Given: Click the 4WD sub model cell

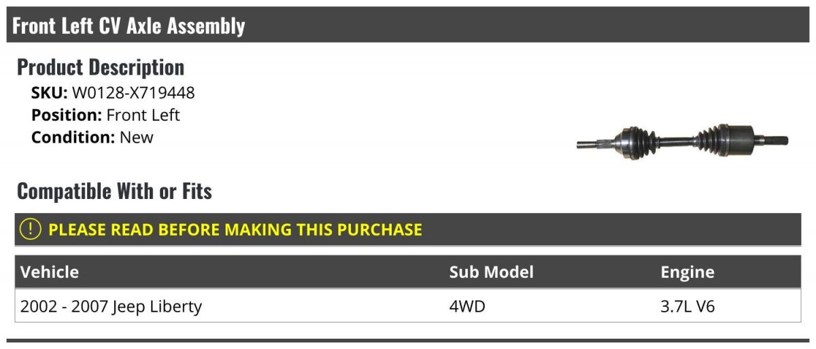Looking at the screenshot, I should coord(467,307).
